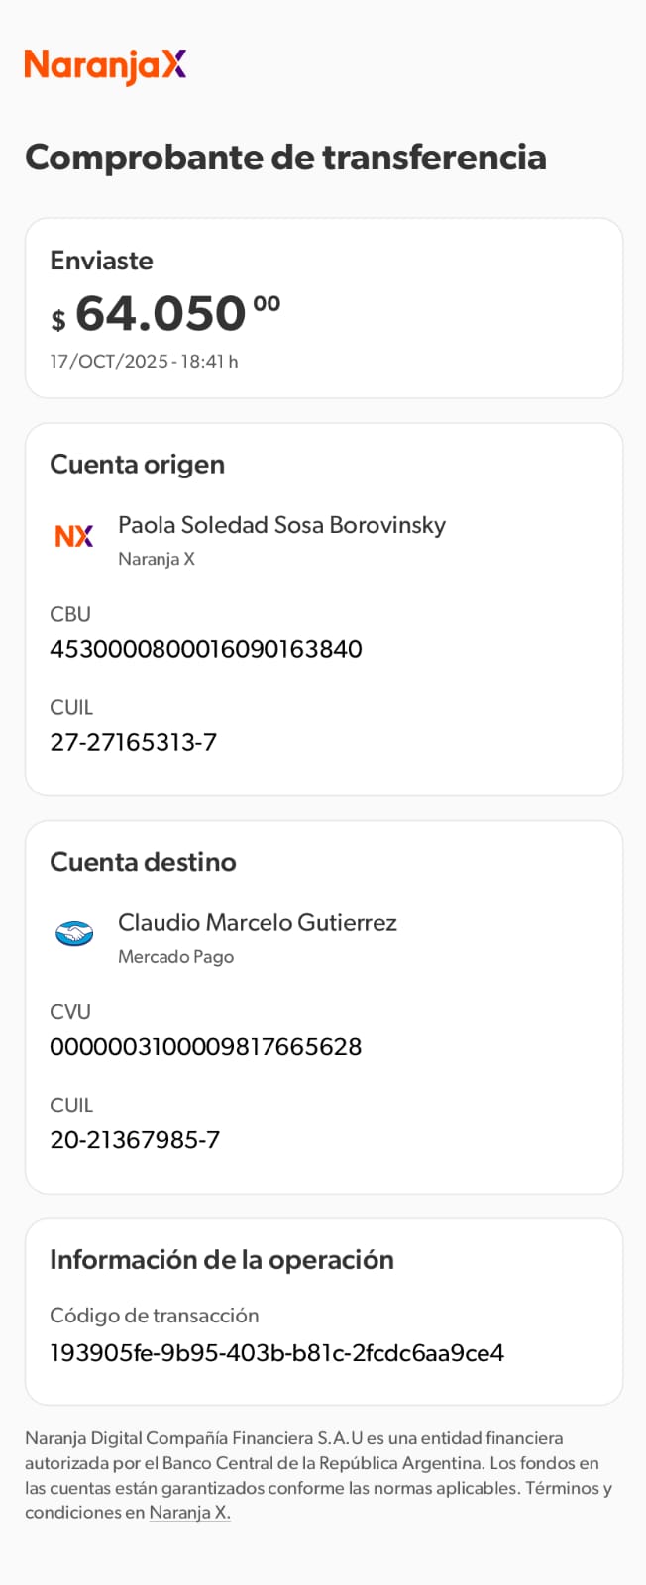
Task: Click the NX icon in Cuenta origen
Action: point(74,536)
